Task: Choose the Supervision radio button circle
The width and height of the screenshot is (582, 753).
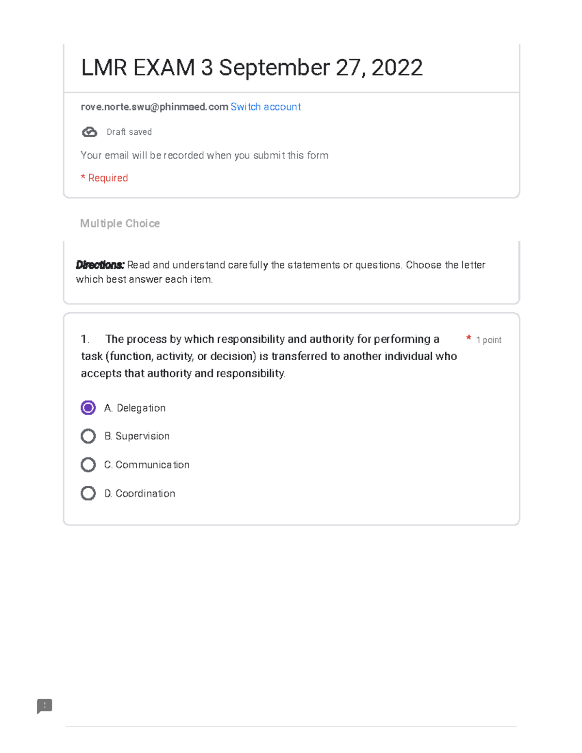Action: [x=88, y=436]
